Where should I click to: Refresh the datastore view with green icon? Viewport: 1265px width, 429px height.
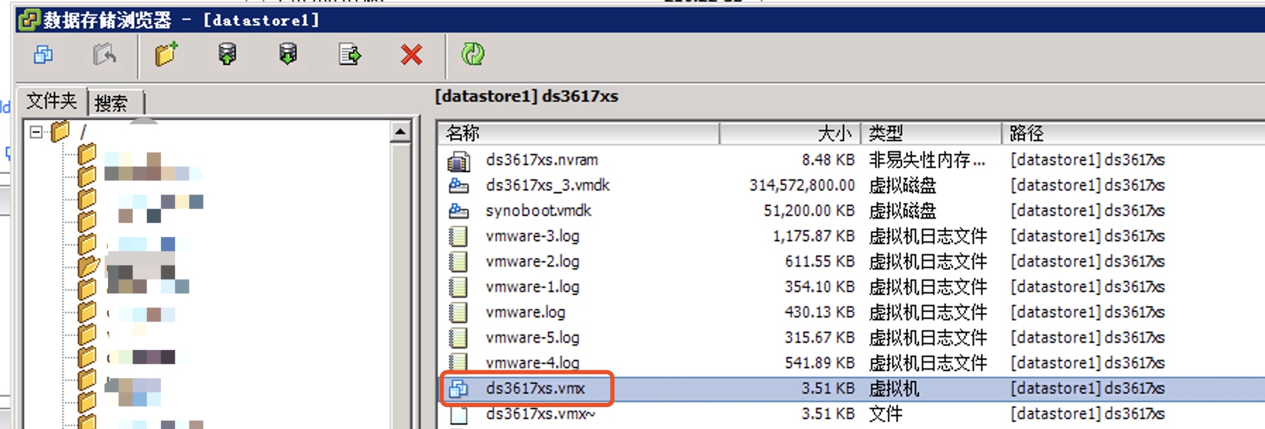pos(472,54)
